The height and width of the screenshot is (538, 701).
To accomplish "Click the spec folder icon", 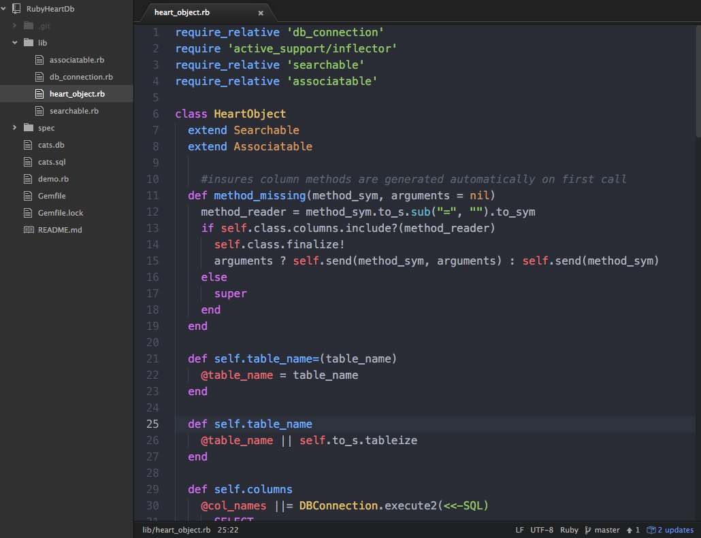I will pyautogui.click(x=28, y=128).
